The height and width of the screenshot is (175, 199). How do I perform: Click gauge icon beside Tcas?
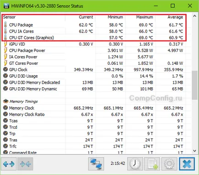pos(6,120)
